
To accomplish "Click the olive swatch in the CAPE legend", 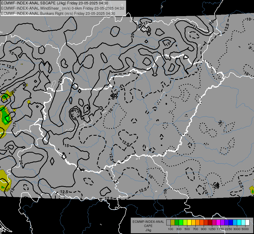I will tap(173, 222).
